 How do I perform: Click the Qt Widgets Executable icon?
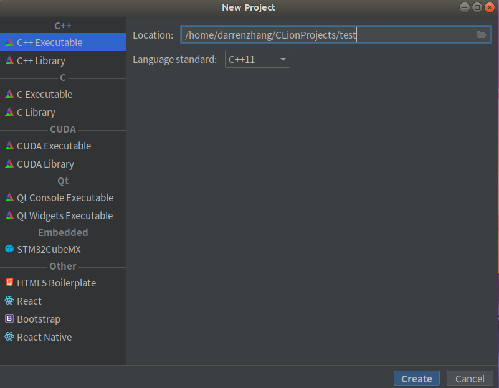pyautogui.click(x=9, y=215)
